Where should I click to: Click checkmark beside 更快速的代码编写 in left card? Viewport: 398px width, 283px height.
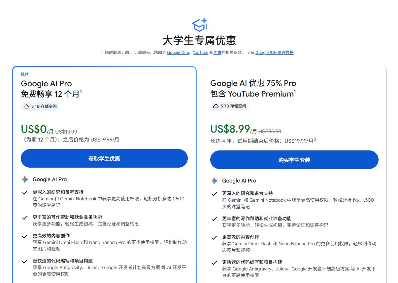[x=24, y=261]
